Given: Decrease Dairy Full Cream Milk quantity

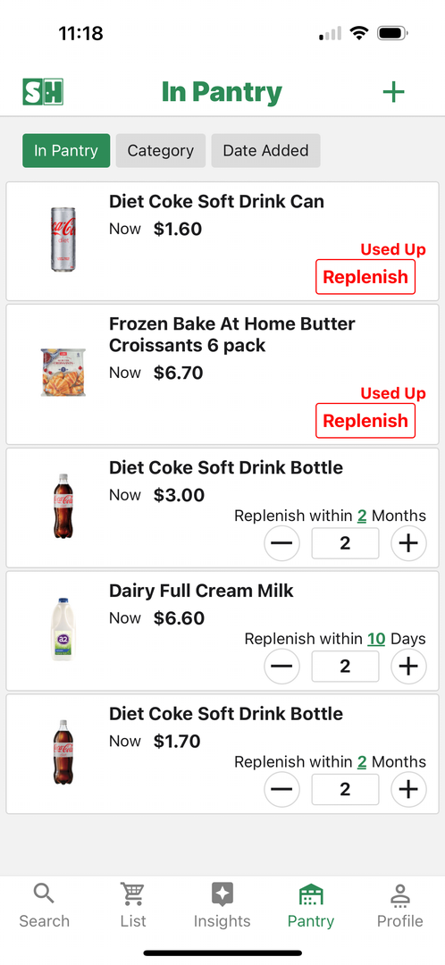Looking at the screenshot, I should [281, 666].
